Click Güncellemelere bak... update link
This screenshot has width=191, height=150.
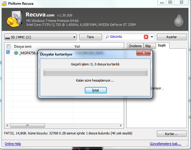pos(165,144)
